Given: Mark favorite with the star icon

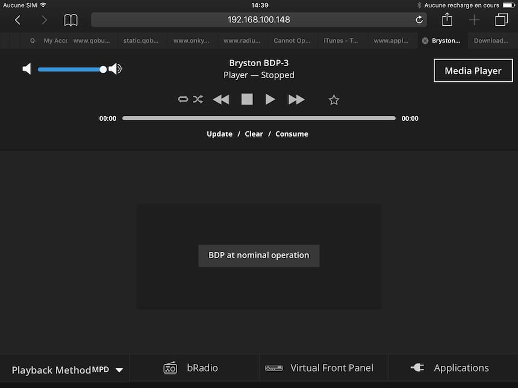Looking at the screenshot, I should pos(334,100).
